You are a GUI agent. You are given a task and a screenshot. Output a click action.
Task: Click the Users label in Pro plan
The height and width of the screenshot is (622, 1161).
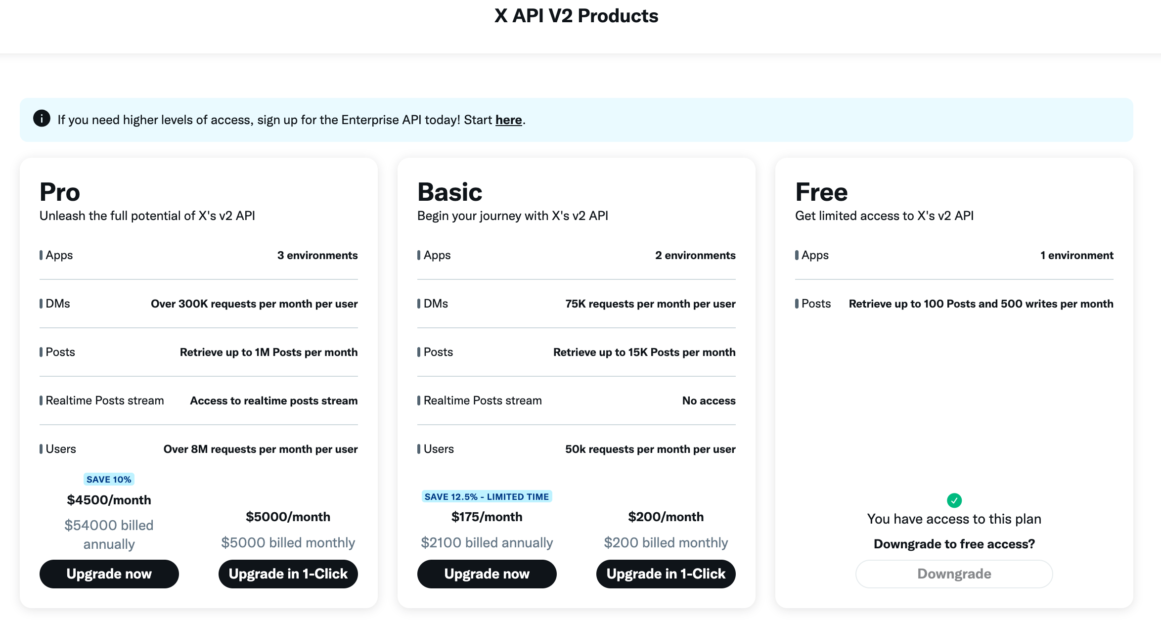pyautogui.click(x=60, y=449)
